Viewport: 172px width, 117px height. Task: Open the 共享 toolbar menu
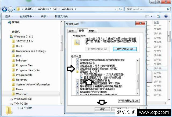click(45, 16)
